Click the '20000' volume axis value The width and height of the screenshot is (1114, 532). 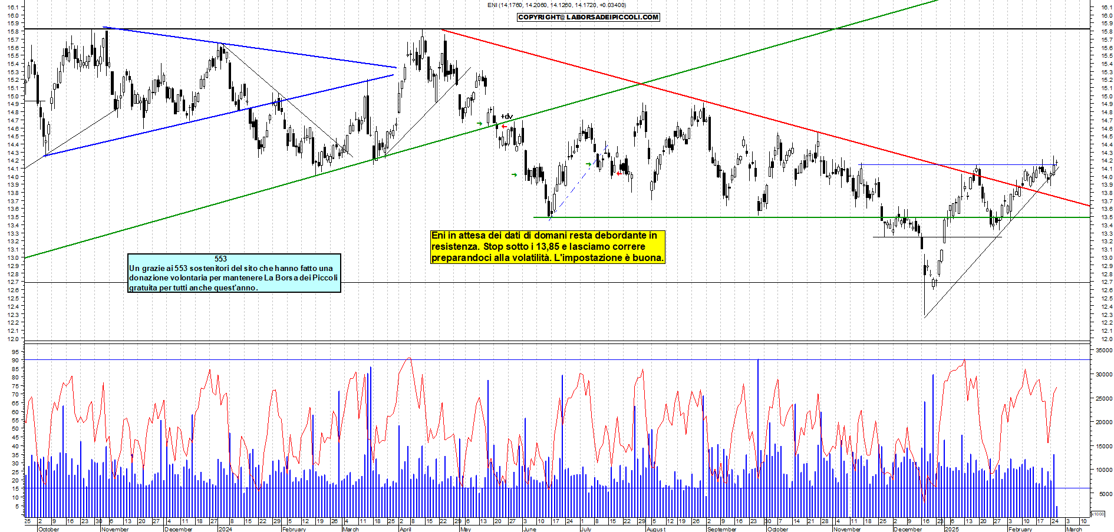[1103, 422]
